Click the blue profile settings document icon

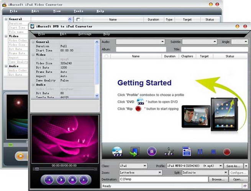pos(187,151)
